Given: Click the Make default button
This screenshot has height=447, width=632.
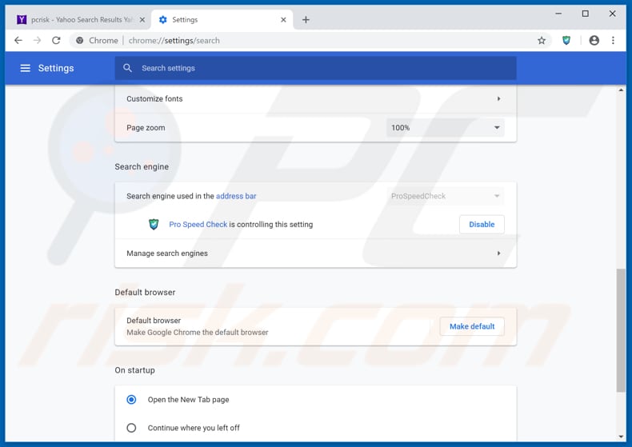Looking at the screenshot, I should [471, 326].
